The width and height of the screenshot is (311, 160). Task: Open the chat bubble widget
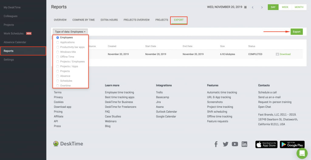point(302,153)
